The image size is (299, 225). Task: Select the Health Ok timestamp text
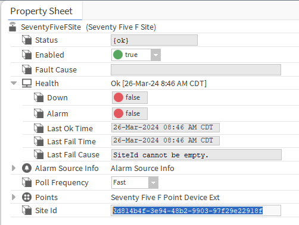point(158,84)
